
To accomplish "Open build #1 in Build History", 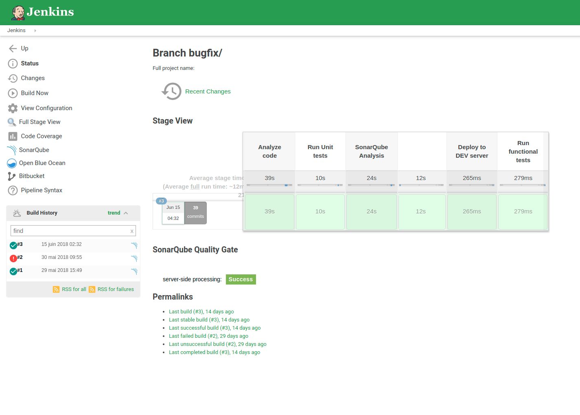I will coord(20,270).
